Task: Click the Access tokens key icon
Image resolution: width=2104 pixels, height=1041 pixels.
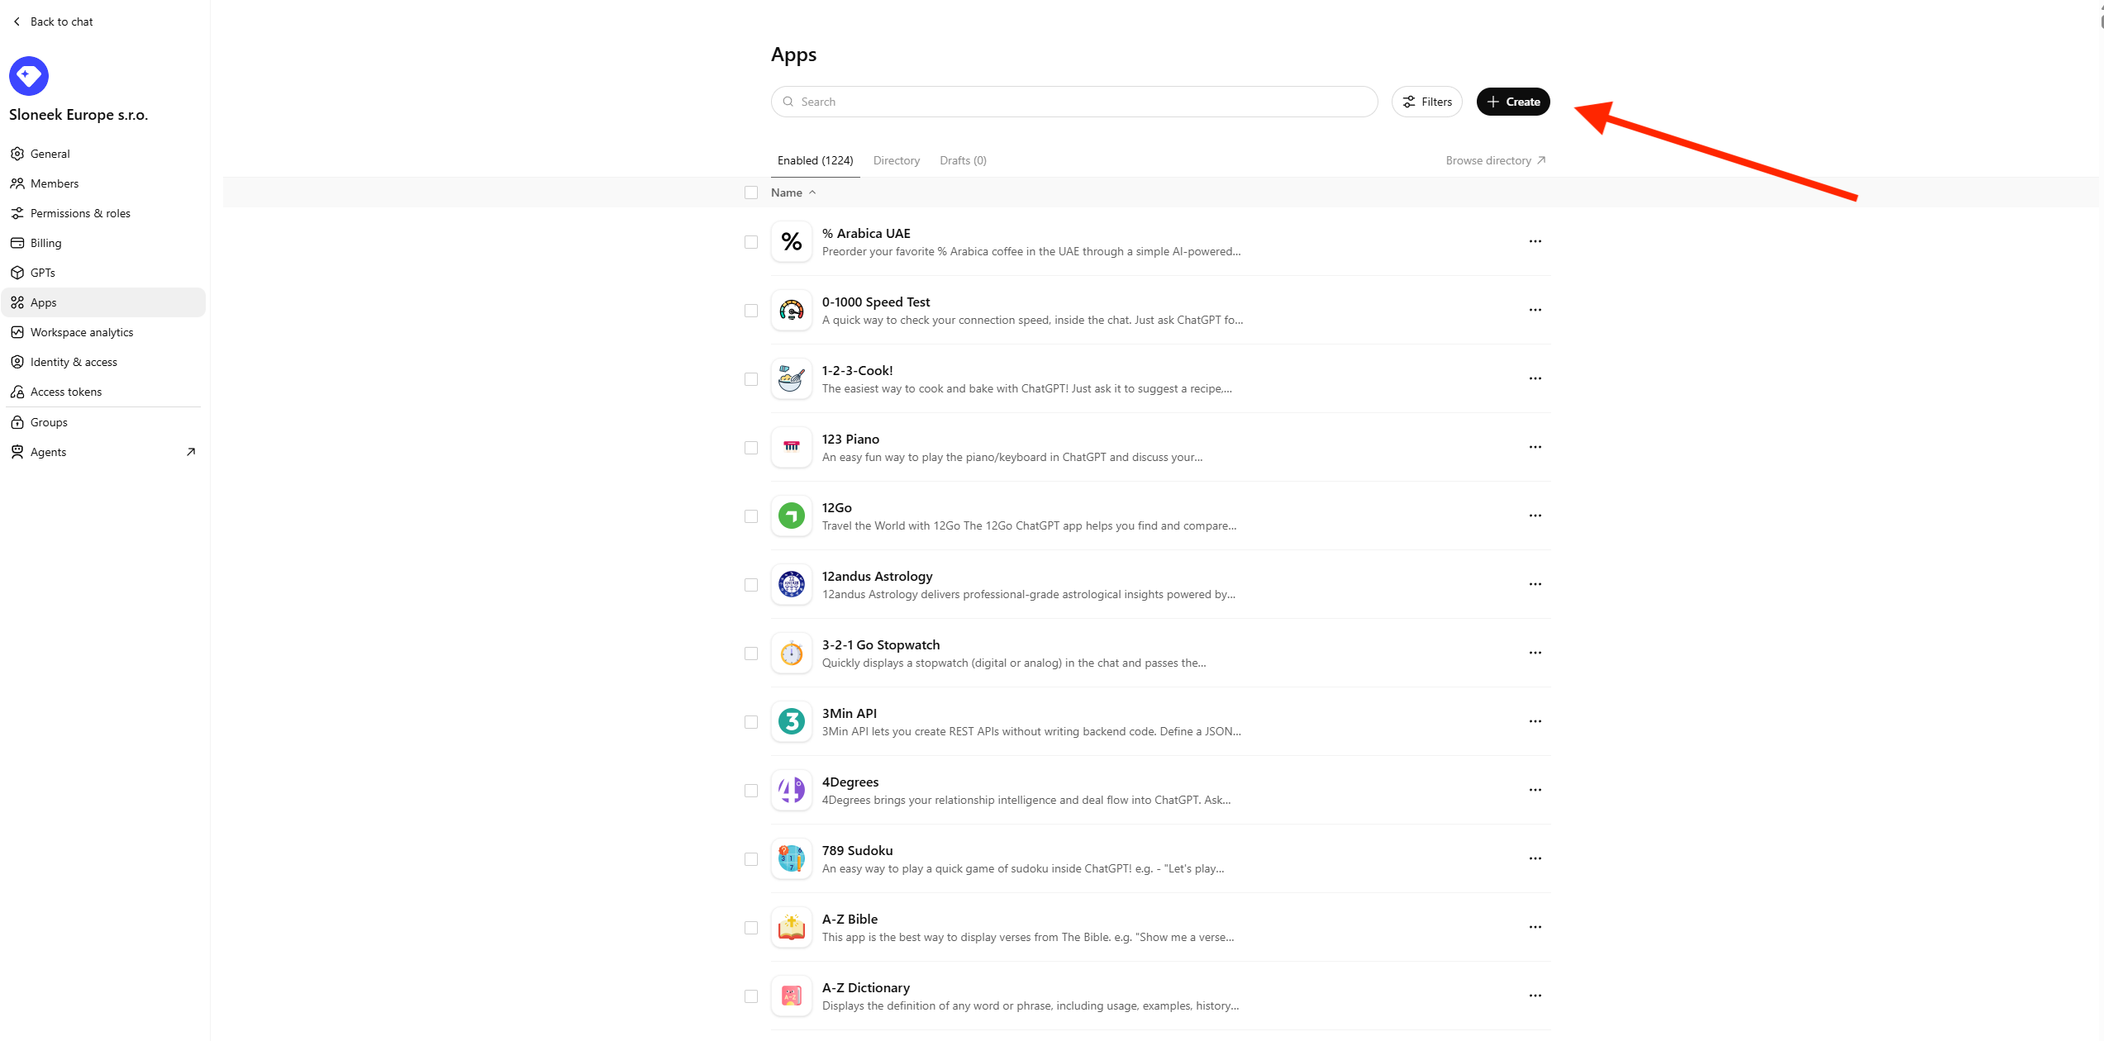Action: pyautogui.click(x=17, y=392)
